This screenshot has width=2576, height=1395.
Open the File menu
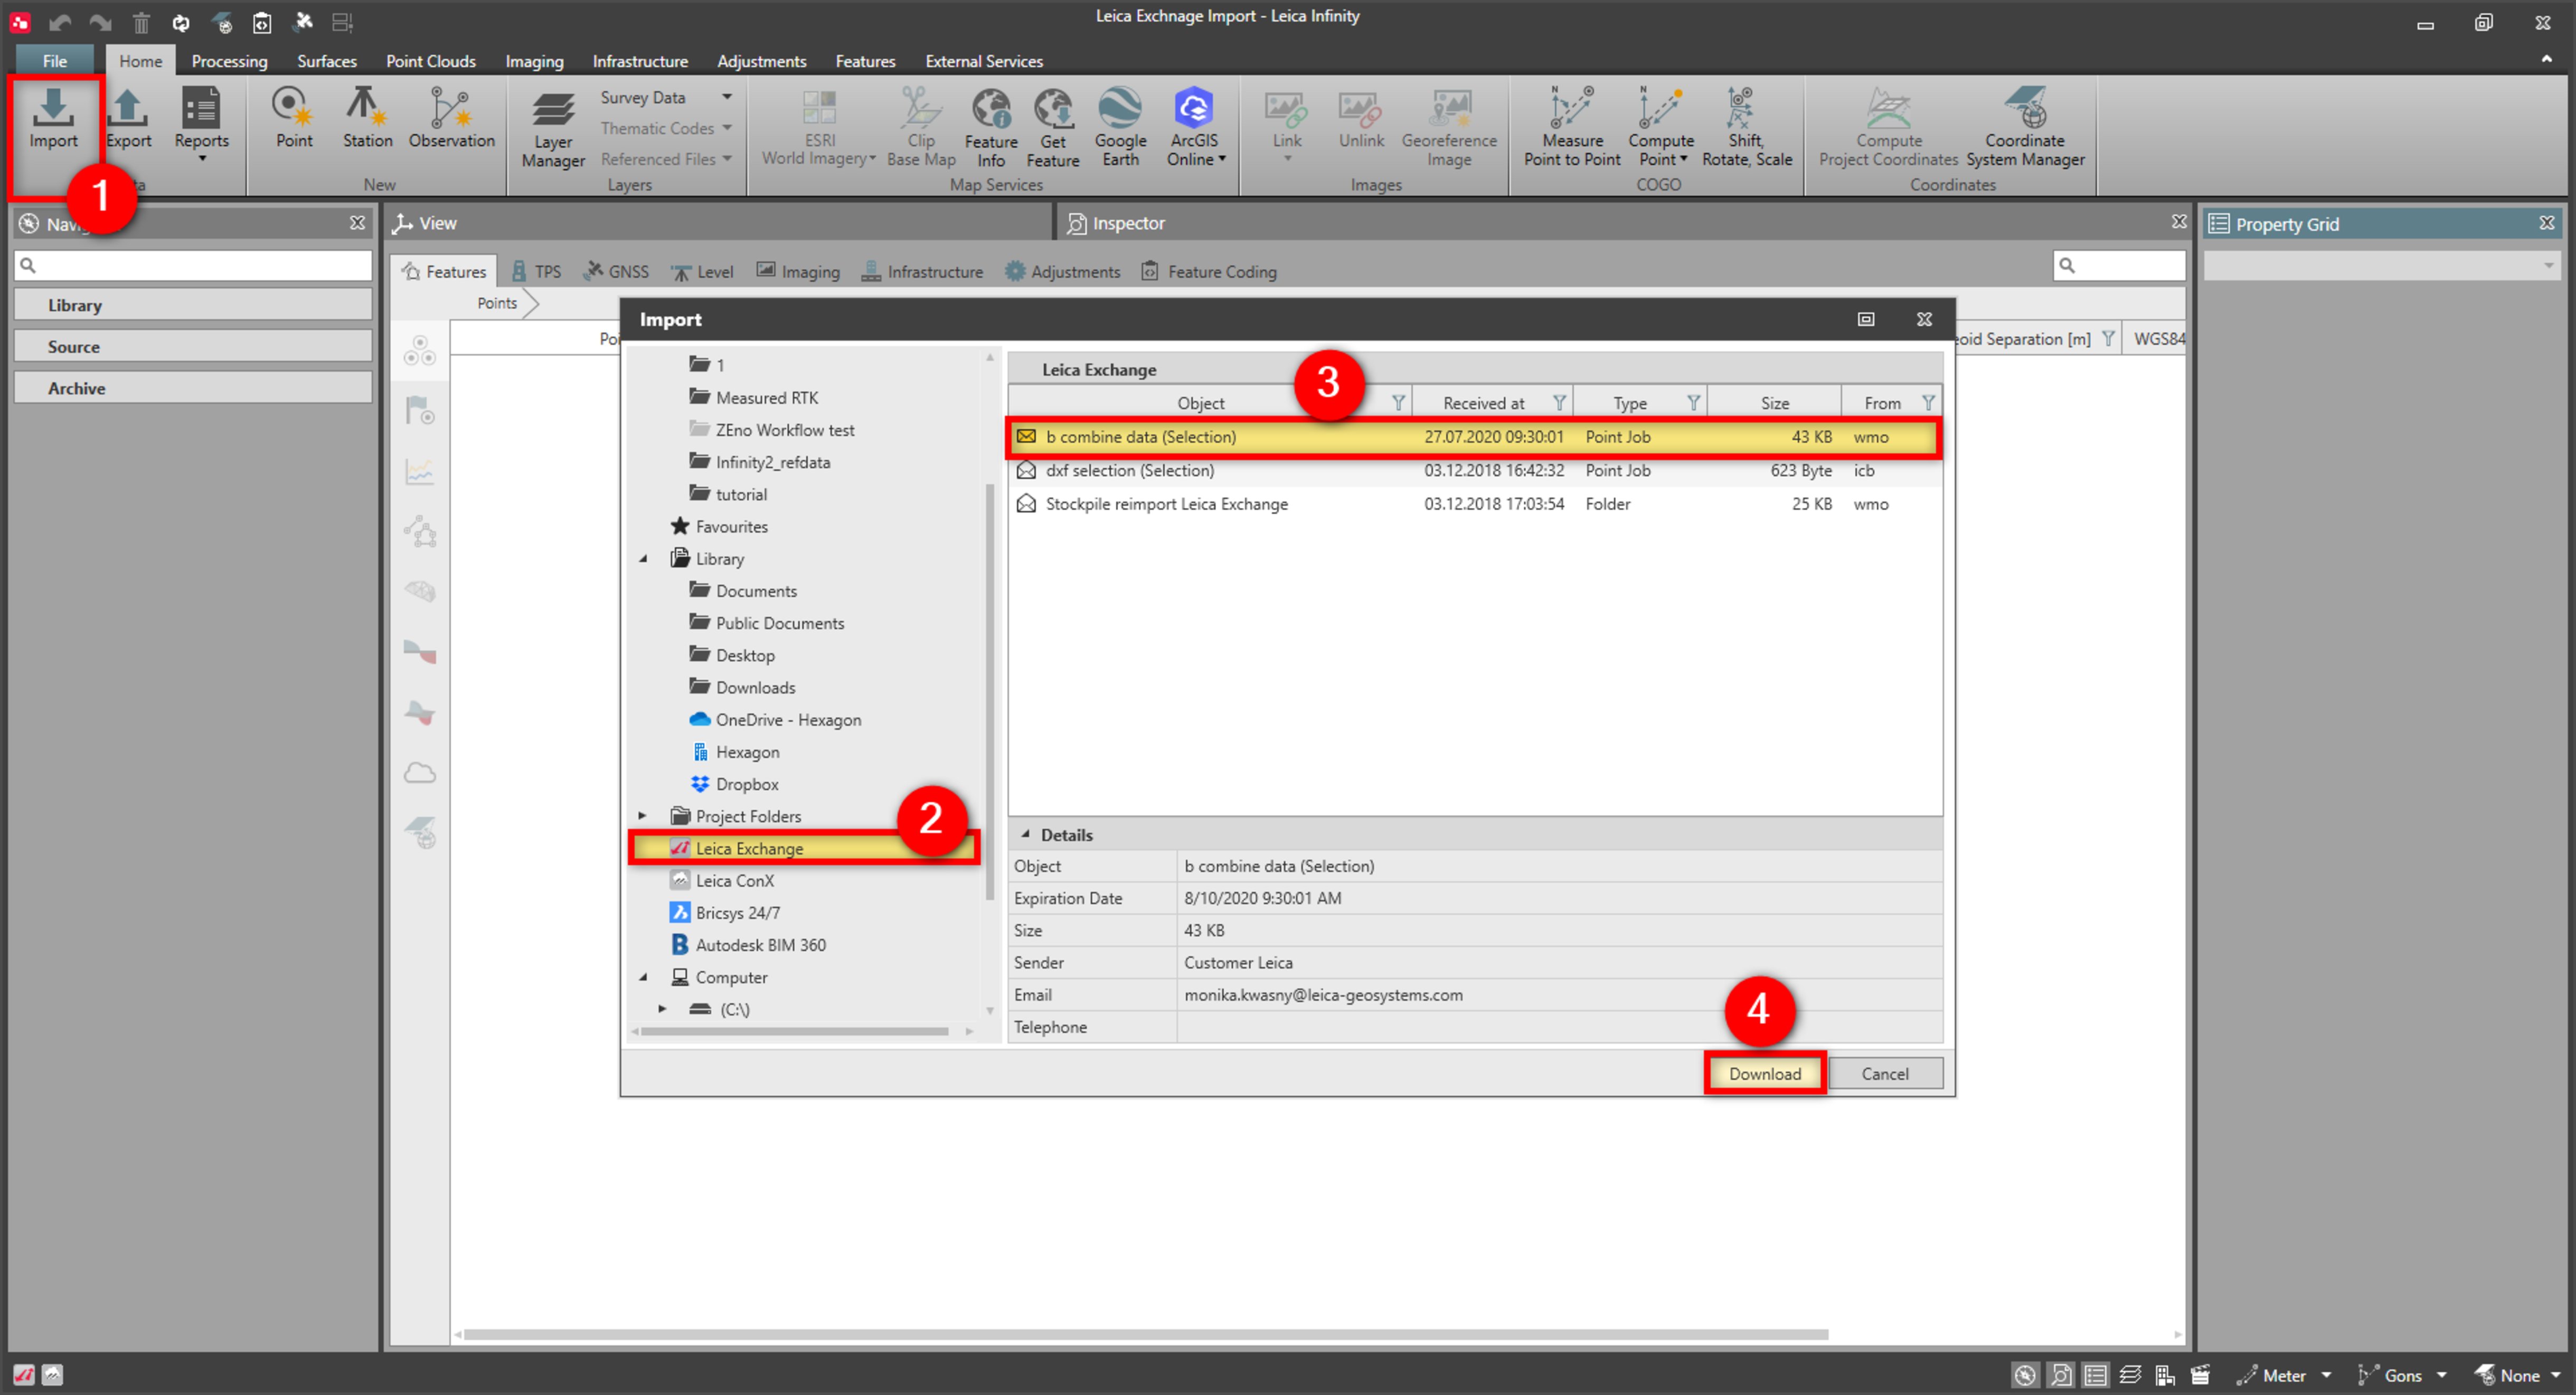tap(55, 61)
